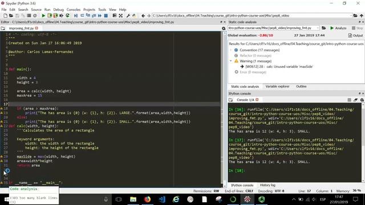Open the Run menu
365x205 pixels.
[x=47, y=10]
